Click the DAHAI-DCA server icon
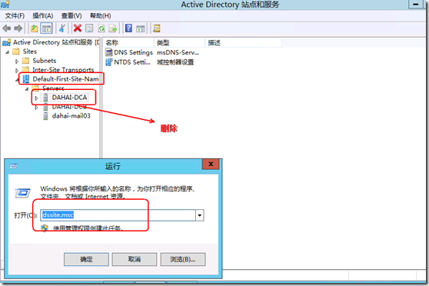This screenshot has height=286, width=429. coord(45,98)
